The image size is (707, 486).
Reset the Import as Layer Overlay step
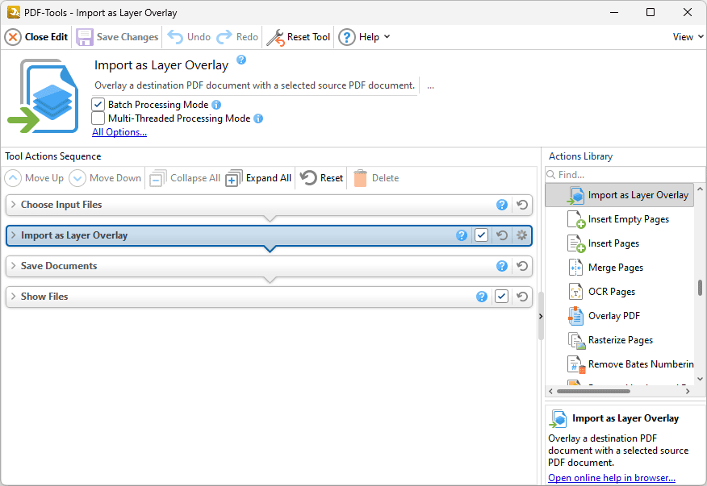tap(502, 235)
